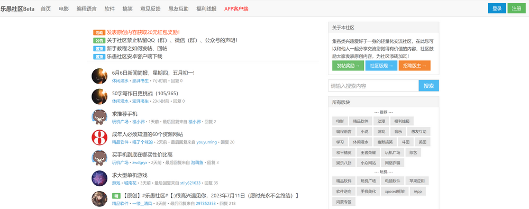The width and height of the screenshot is (529, 209).
Task: Select xposed框架 board tag
Action: click(x=395, y=192)
